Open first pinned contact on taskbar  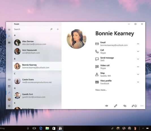coord(118,128)
